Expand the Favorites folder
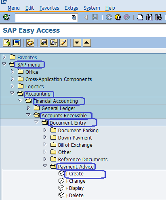Screen dimensions: 166x200 [4, 57]
